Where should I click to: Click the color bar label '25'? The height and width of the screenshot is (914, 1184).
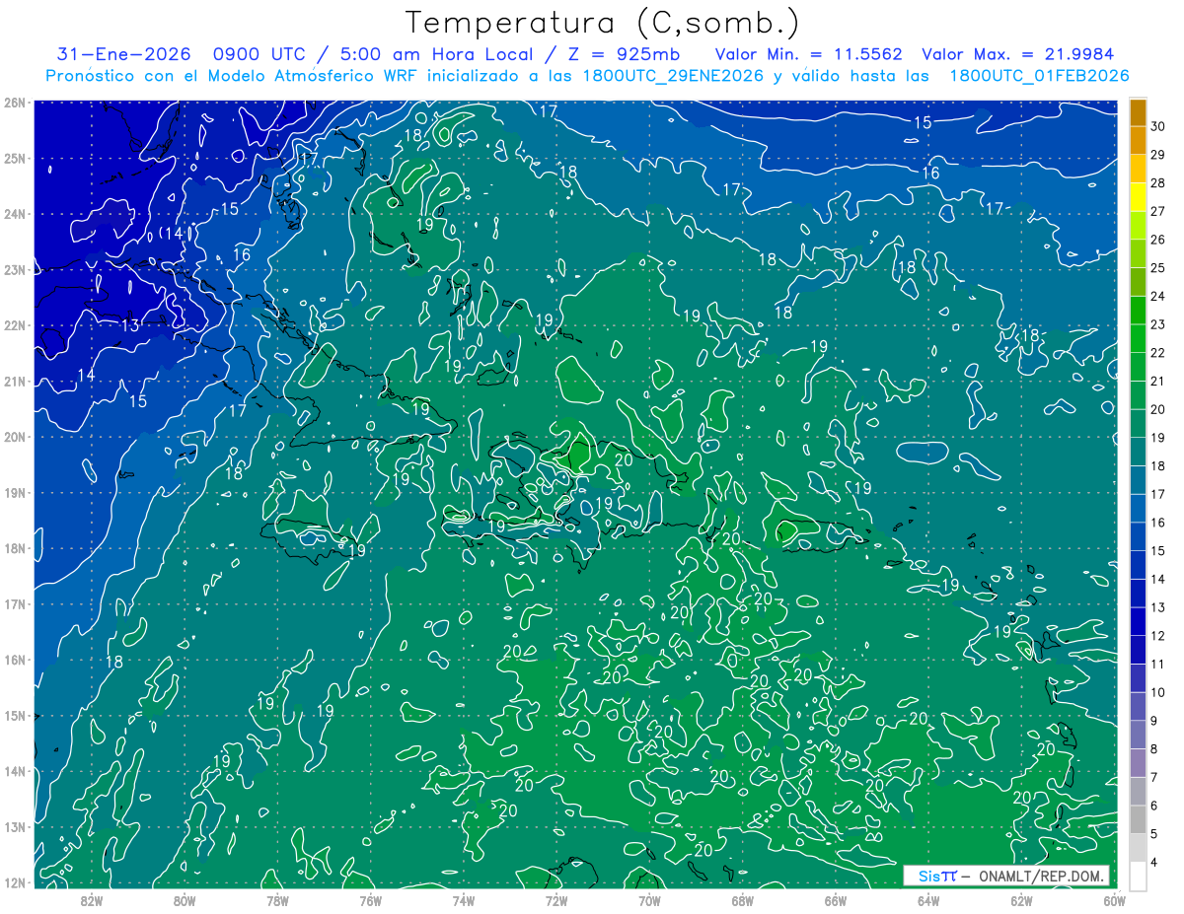(1157, 267)
